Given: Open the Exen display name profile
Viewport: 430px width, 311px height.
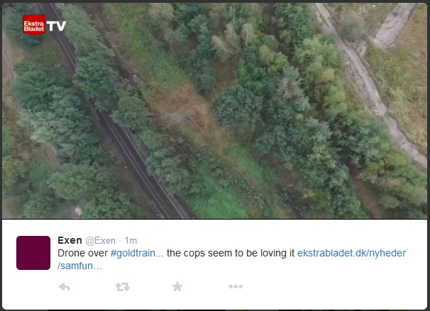Looking at the screenshot, I should [x=70, y=240].
